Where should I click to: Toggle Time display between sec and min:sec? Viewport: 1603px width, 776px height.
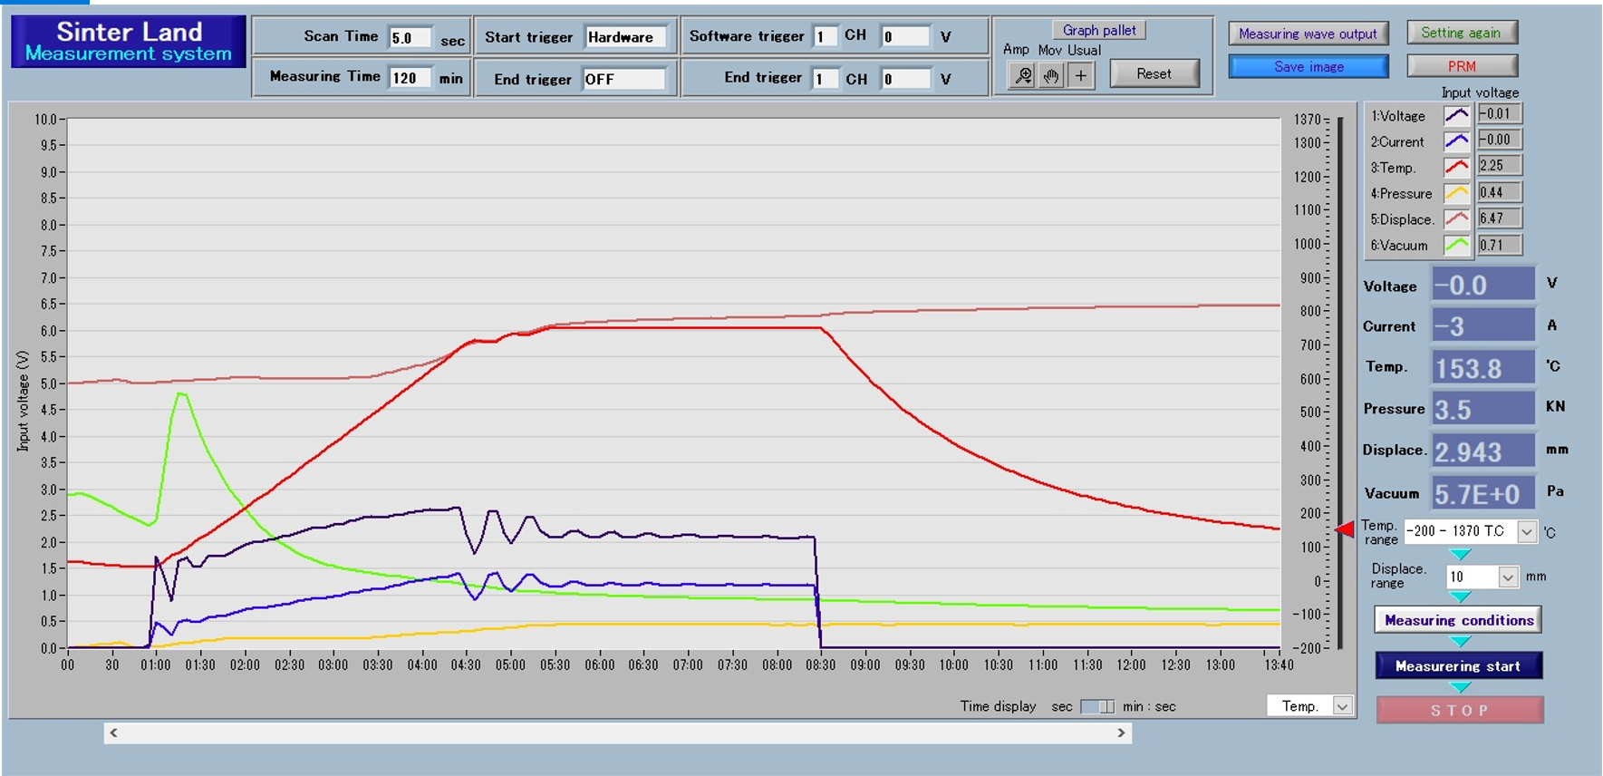point(1097,706)
